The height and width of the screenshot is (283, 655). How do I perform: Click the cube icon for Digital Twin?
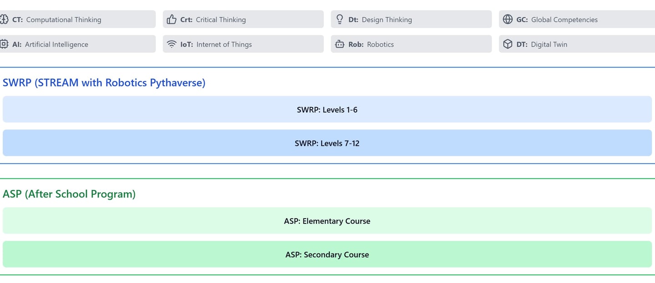(508, 44)
